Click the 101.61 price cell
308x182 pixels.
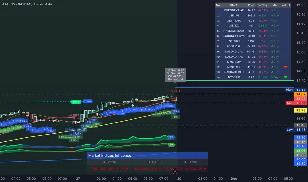point(251,52)
